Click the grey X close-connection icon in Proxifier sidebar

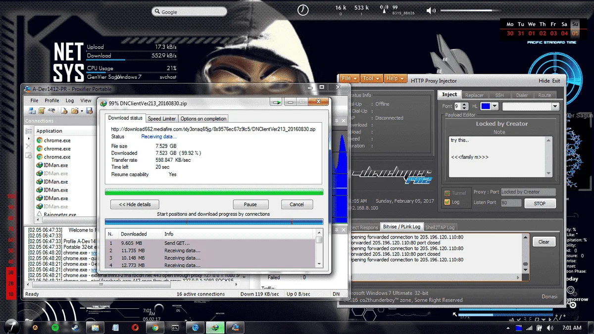point(29,146)
